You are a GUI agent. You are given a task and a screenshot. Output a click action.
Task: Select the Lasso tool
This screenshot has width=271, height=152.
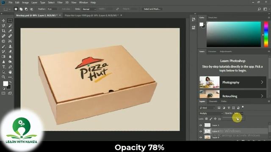click(x=3, y=26)
